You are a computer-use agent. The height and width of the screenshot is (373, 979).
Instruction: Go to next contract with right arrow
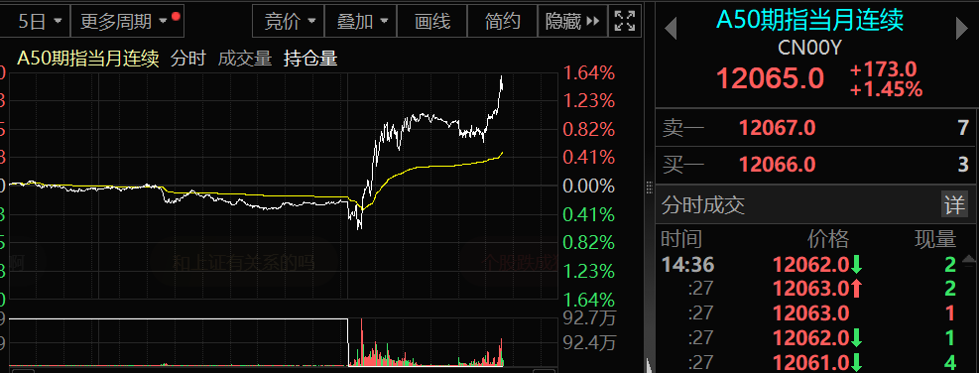pyautogui.click(x=962, y=29)
